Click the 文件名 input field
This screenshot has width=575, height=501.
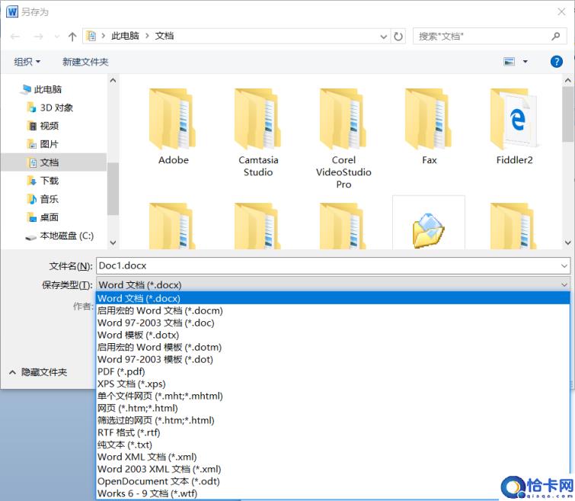(x=333, y=265)
